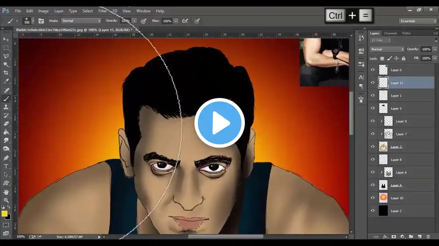
Task: Click the large video play button
Action: (x=219, y=123)
